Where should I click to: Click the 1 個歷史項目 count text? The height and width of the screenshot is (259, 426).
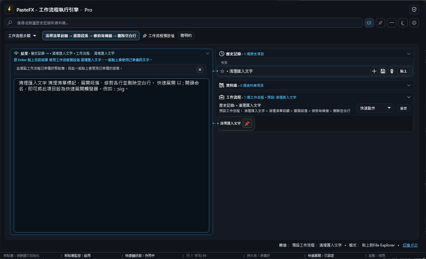pos(254,54)
